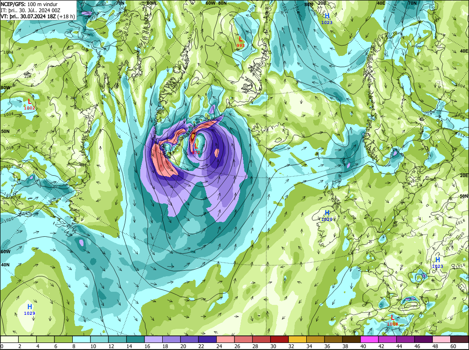Click the 'IT: þri.. 30. Júl.. 2024 00Z' line
Screen dimensions: 469x350
pyautogui.click(x=31, y=10)
